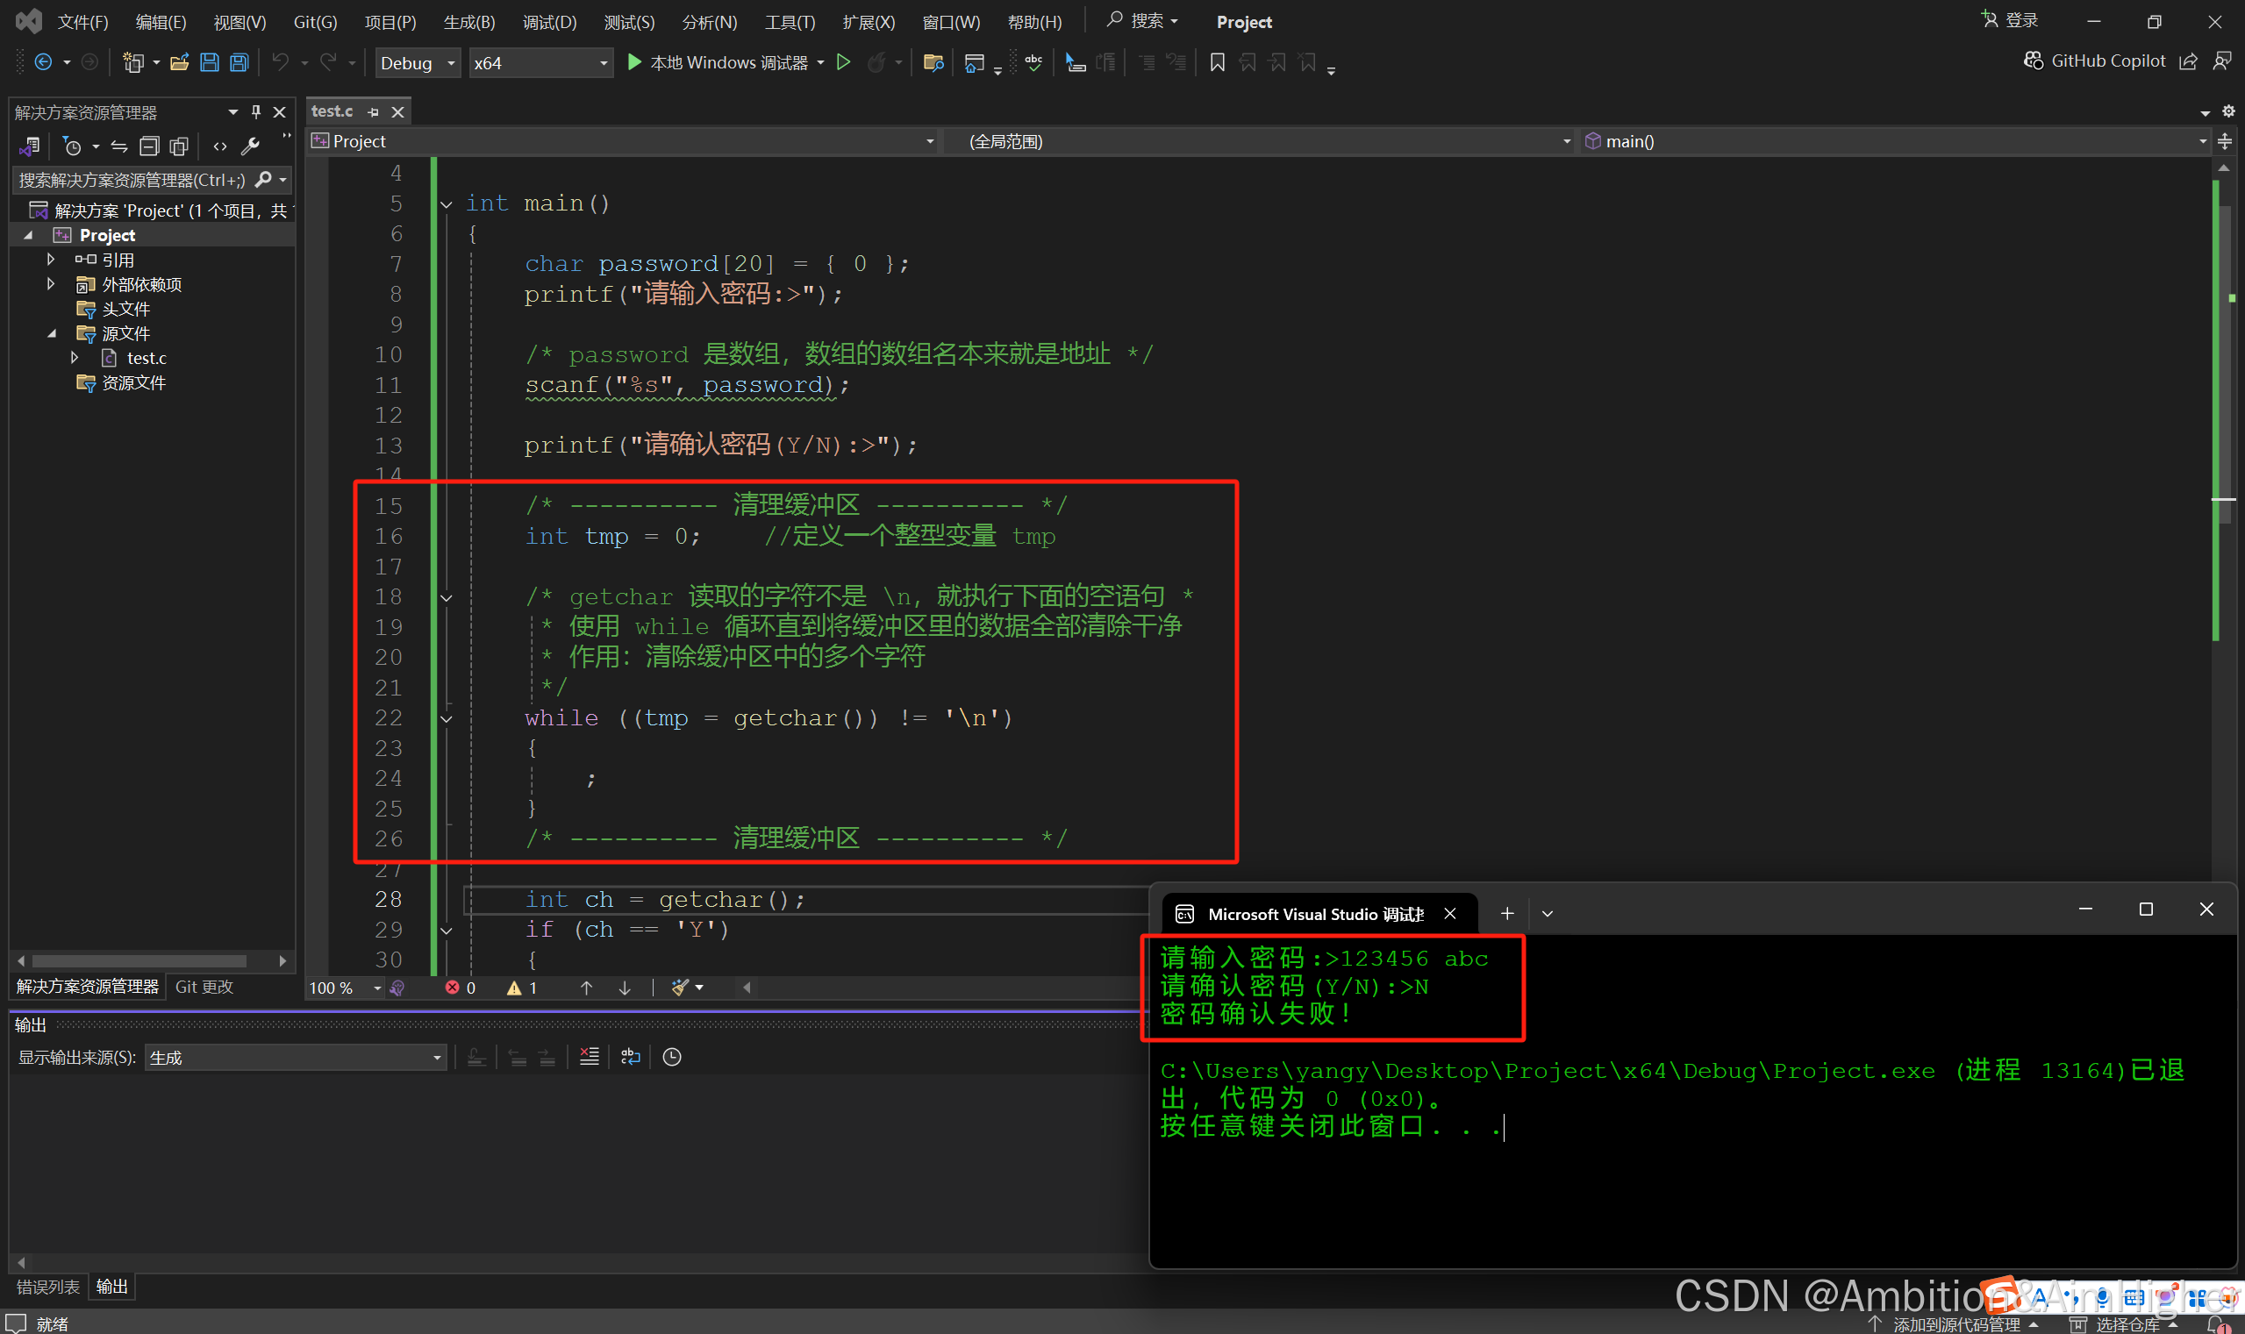The height and width of the screenshot is (1334, 2245).
Task: Toggle pin on Solution Explorer panel
Action: (x=256, y=111)
